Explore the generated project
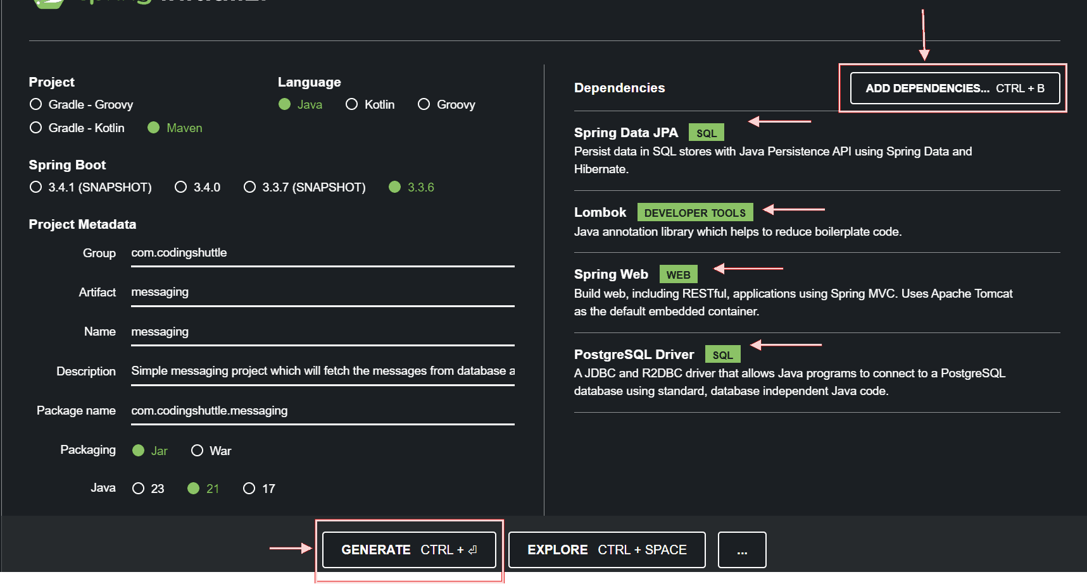 tap(607, 550)
